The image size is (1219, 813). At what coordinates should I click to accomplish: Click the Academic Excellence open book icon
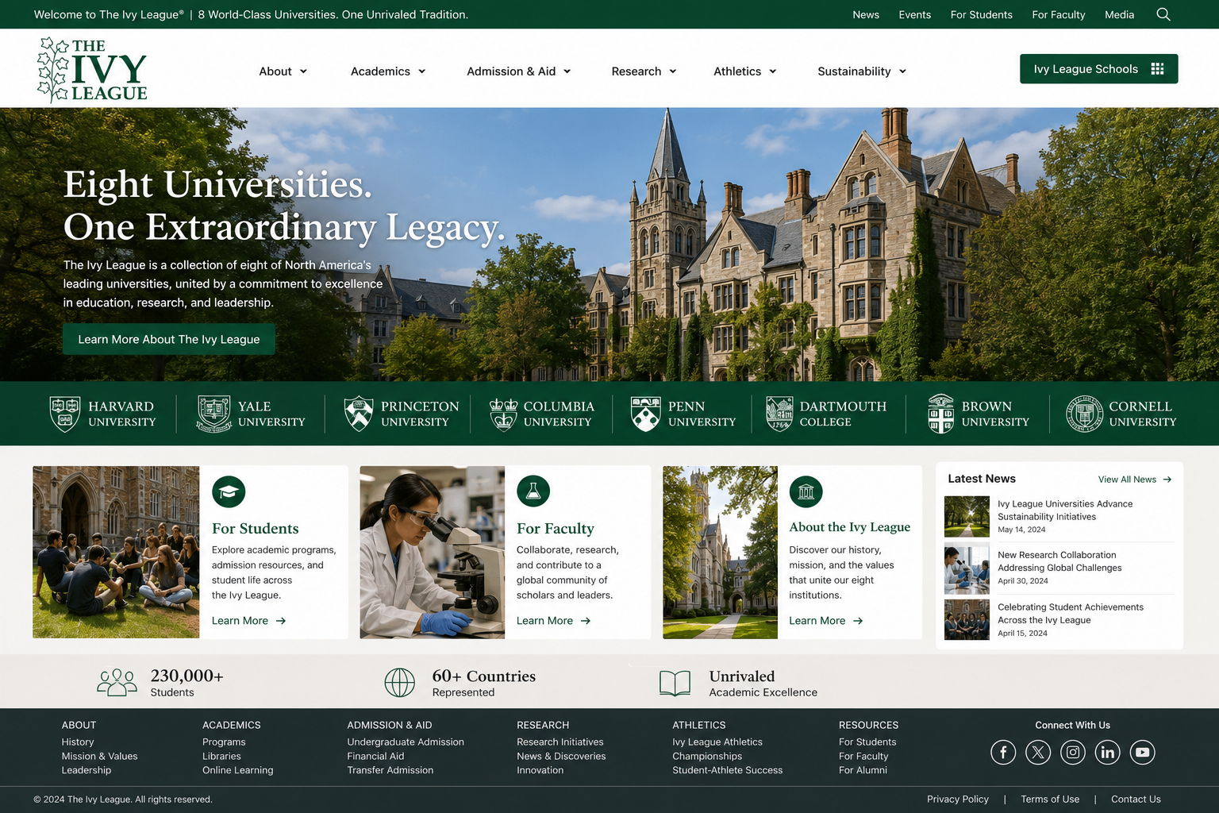[x=675, y=683]
